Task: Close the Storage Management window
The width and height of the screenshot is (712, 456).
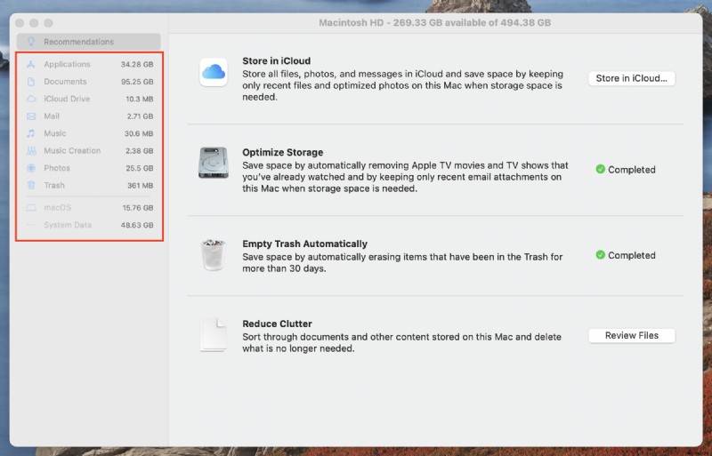Action: click(x=20, y=23)
